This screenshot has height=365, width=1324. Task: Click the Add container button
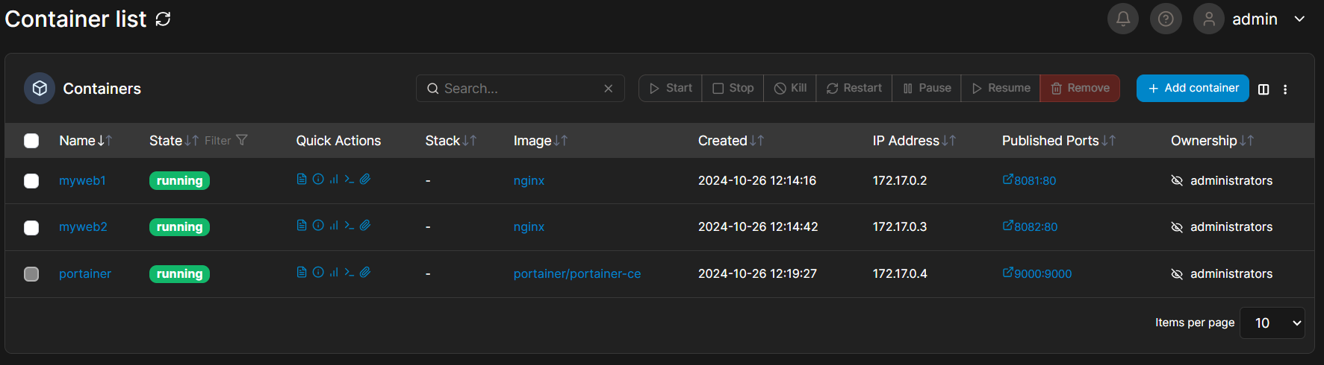pos(1193,88)
